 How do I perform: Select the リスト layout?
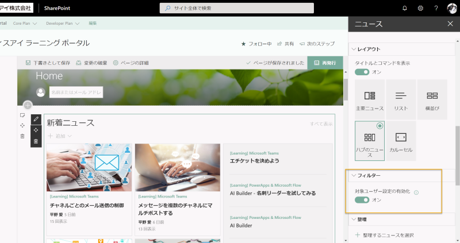401,99
